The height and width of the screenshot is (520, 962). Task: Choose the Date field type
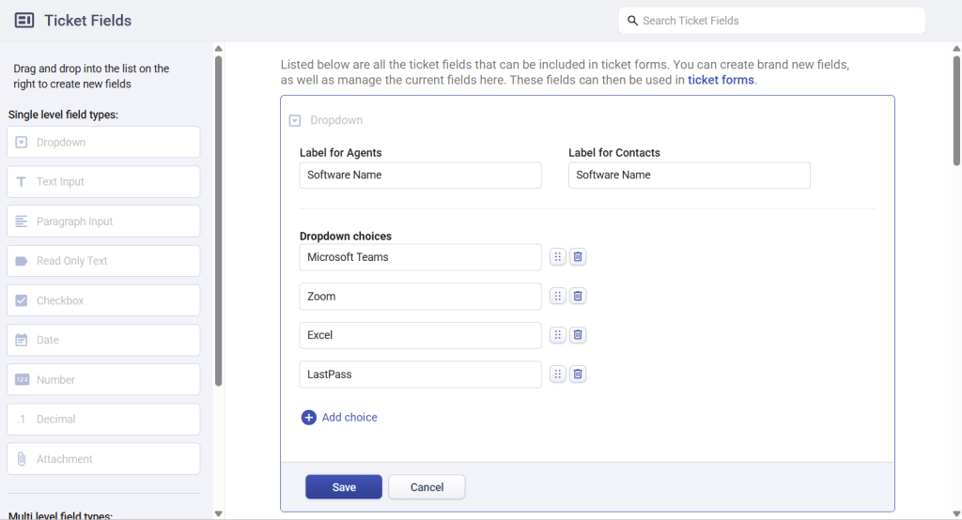(x=103, y=340)
